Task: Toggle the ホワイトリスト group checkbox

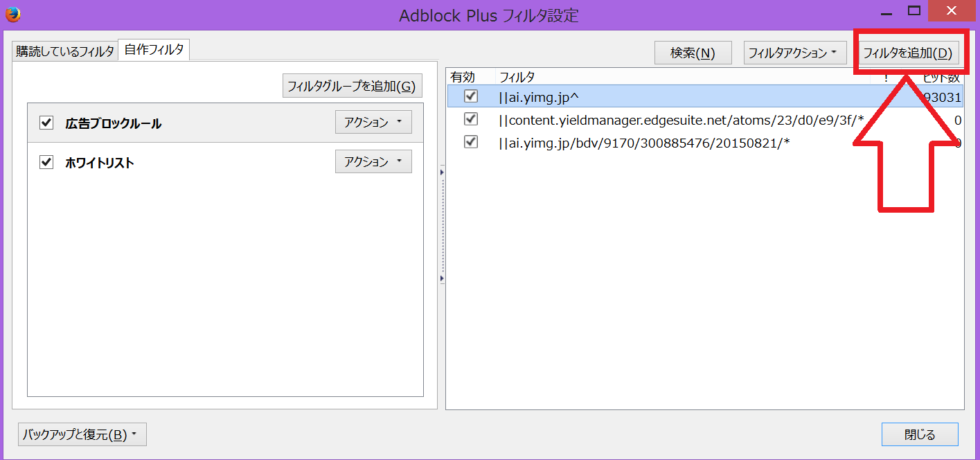Action: pos(46,162)
